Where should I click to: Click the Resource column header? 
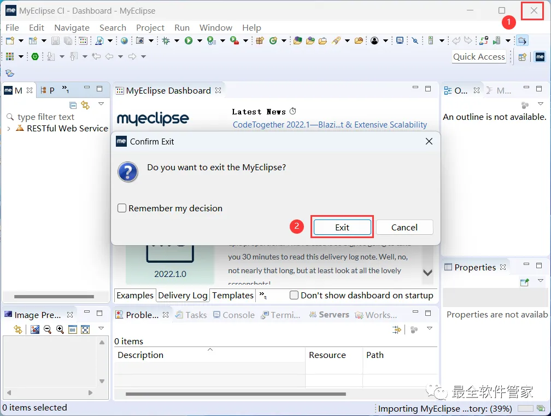(334, 355)
